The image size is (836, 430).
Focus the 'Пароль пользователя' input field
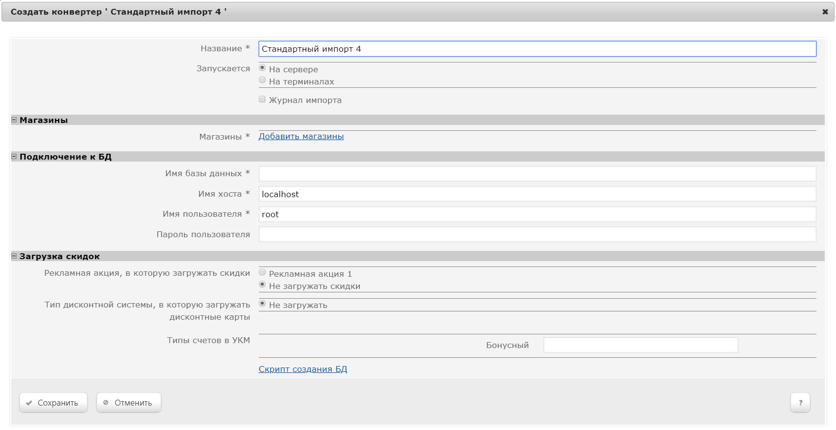(537, 234)
